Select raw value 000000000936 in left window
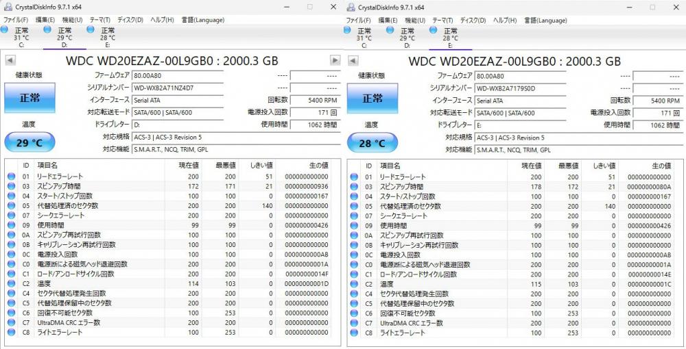Image resolution: width=686 pixels, height=349 pixels. (x=306, y=186)
